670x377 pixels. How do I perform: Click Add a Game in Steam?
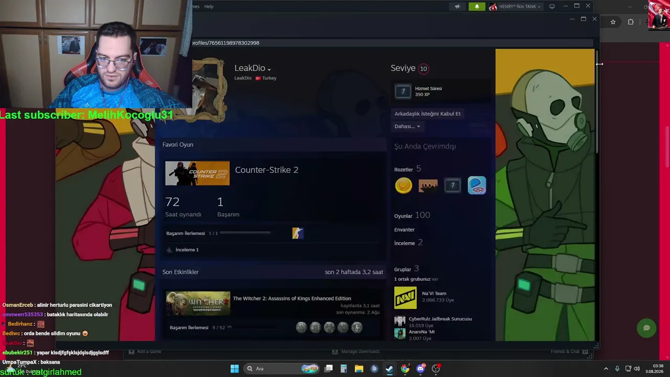(x=145, y=351)
